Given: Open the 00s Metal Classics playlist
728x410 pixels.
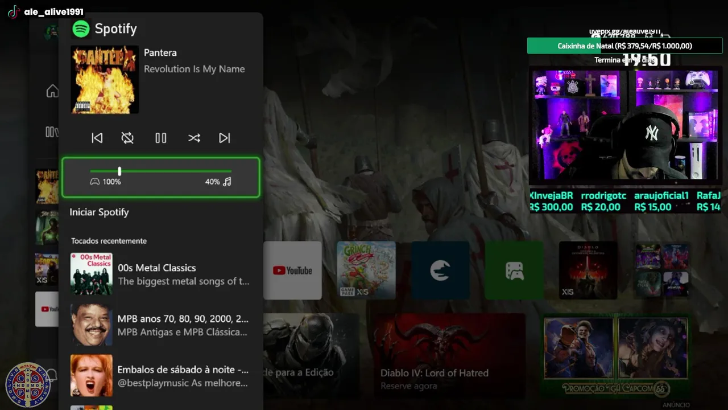Looking at the screenshot, I should tap(161, 274).
